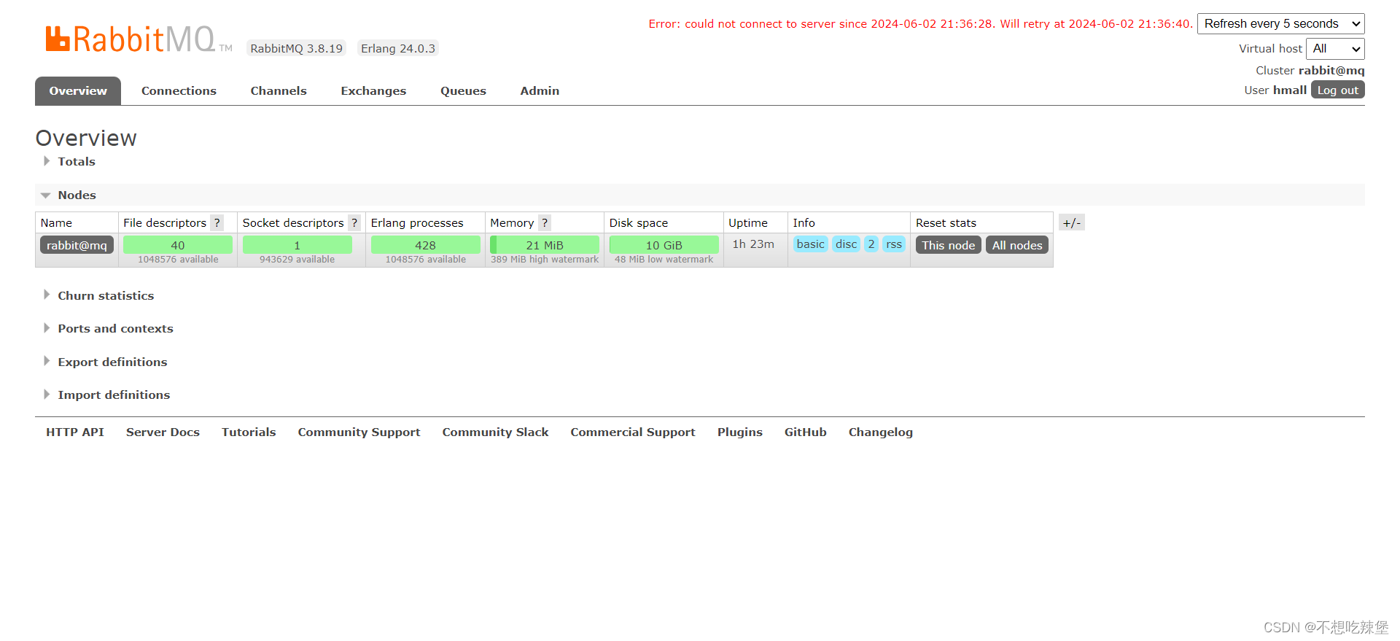The height and width of the screenshot is (641, 1400).
Task: Click the Erlang processes column header
Action: [x=417, y=223]
